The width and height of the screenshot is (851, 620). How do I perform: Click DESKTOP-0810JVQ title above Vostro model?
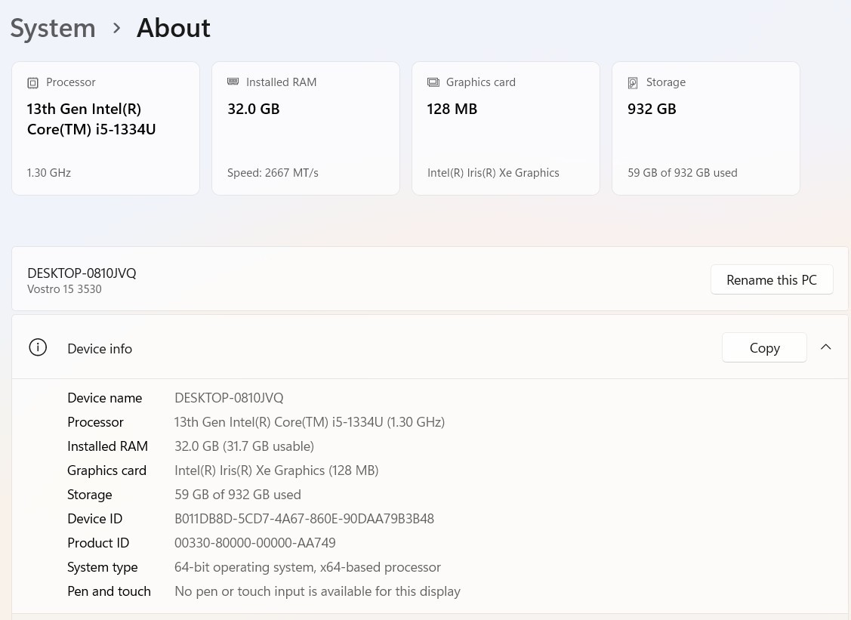(82, 273)
